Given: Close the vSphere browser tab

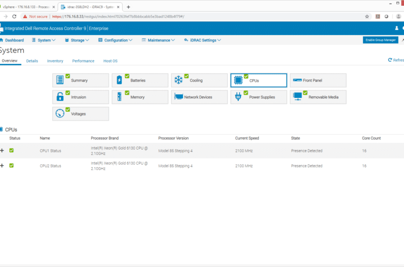Looking at the screenshot, I should tap(53, 7).
